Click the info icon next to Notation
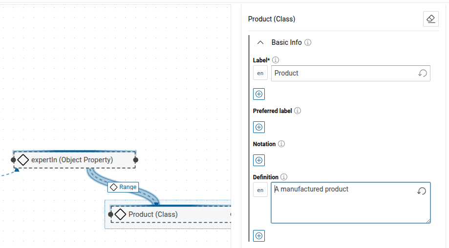Viewport: 449px width, 248px height. 281,144
